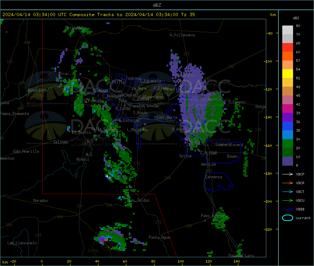Click the 54 dBZ yellow color swatch
This screenshot has width=314, height=266.
tap(287, 74)
